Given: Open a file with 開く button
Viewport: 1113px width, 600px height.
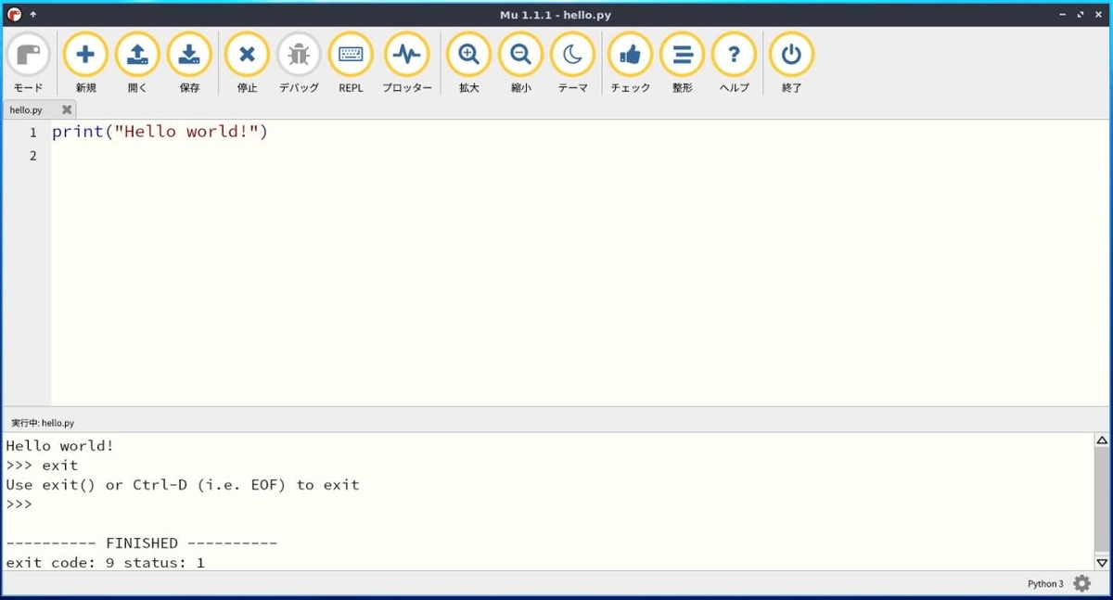Looking at the screenshot, I should coord(137,63).
